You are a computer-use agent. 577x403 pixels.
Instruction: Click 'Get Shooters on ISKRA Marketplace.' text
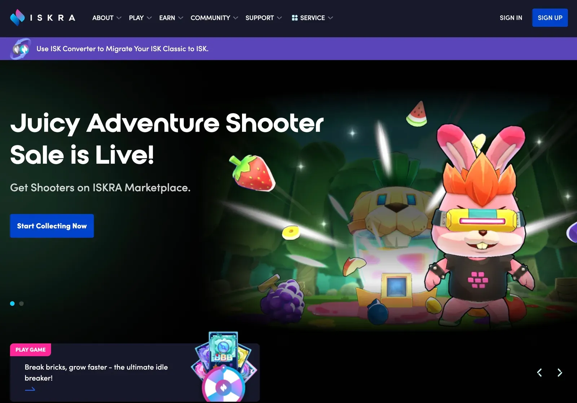(100, 187)
